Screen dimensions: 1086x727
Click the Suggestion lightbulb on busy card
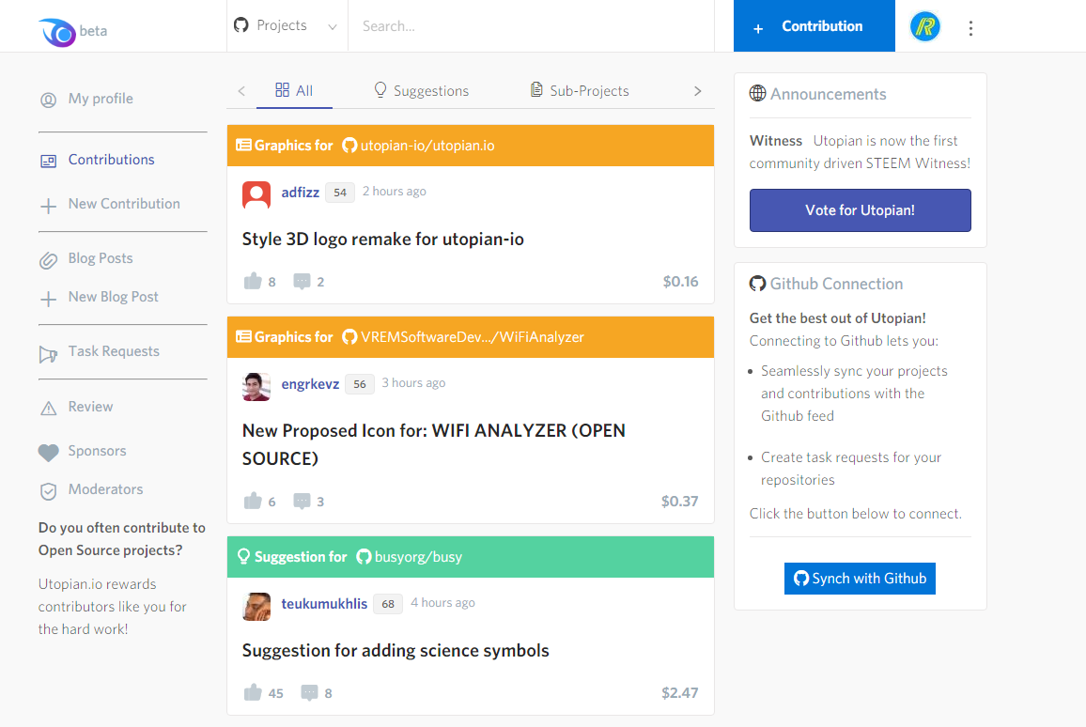click(x=243, y=556)
